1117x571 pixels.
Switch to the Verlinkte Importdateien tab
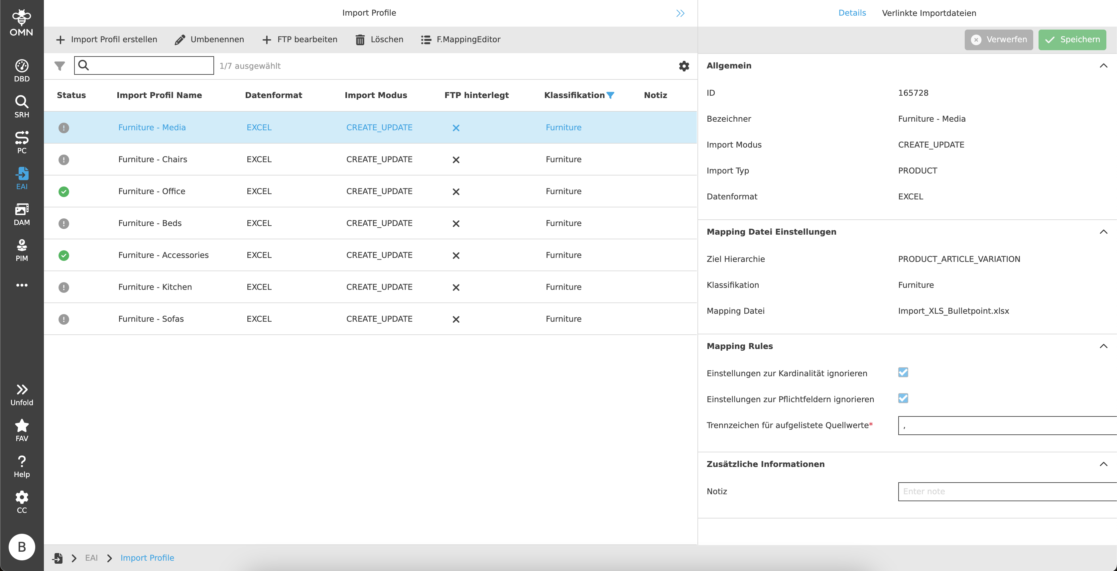[x=929, y=13]
